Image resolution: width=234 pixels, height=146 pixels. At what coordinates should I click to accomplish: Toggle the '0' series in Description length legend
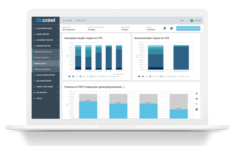coord(70,77)
